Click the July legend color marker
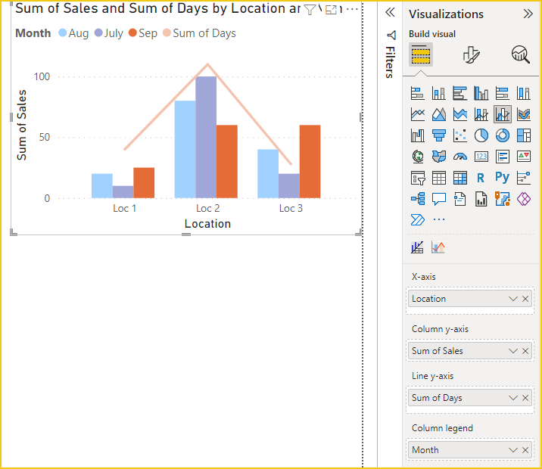Screen dimensions: 542x469 (x=98, y=33)
